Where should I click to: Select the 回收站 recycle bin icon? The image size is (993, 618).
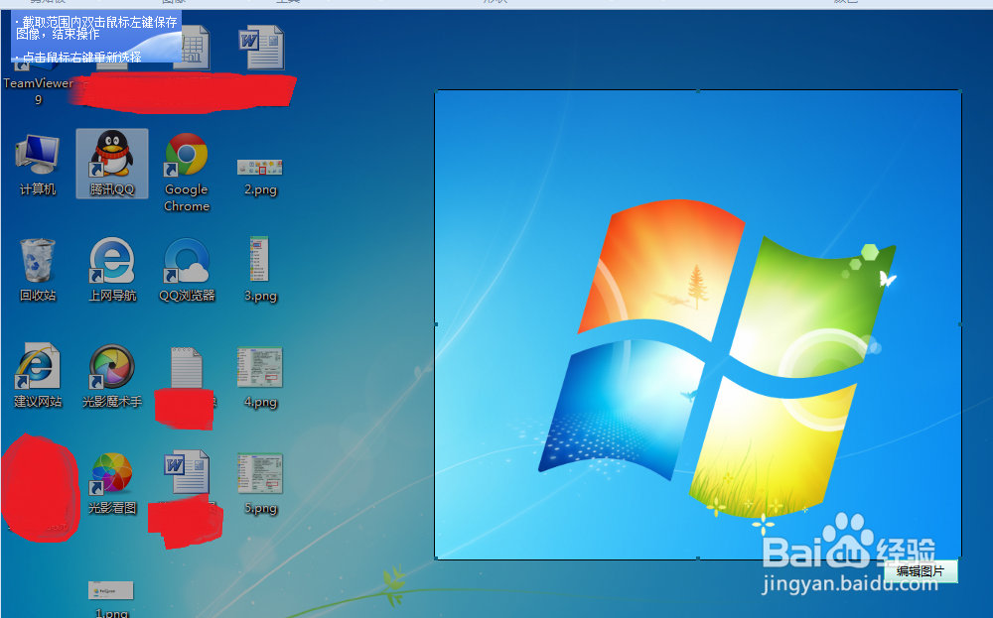click(x=38, y=270)
